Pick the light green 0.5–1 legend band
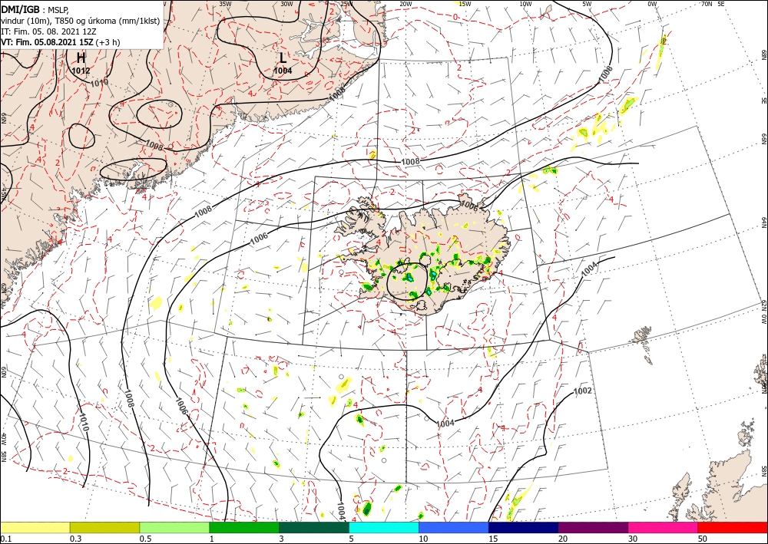The image size is (768, 544). pos(174,527)
